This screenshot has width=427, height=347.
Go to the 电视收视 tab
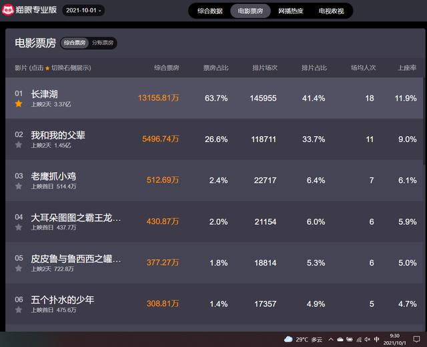pos(331,11)
